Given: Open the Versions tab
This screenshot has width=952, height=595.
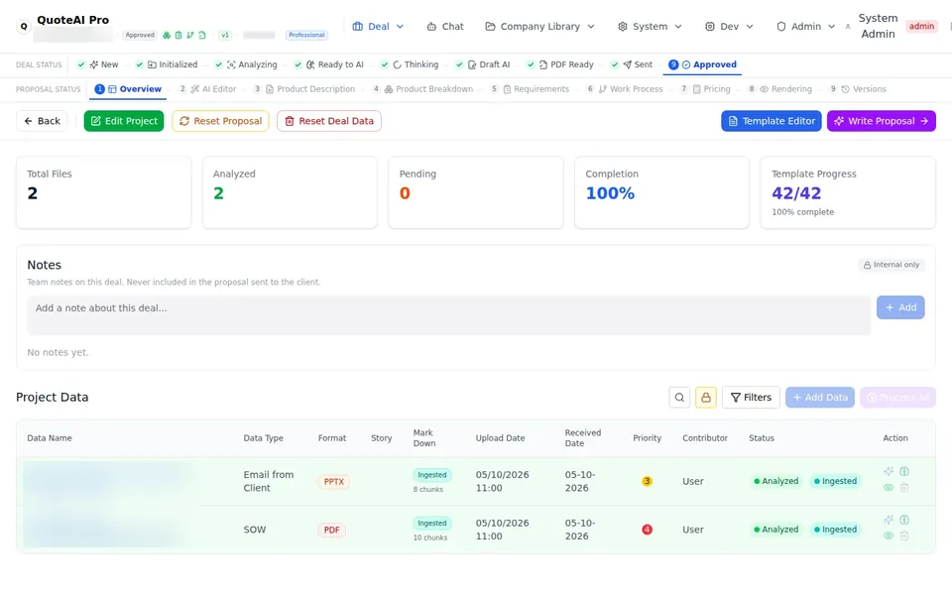Looking at the screenshot, I should [x=858, y=89].
